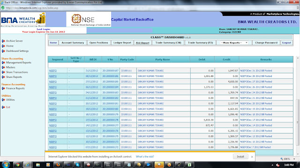This screenshot has height=168, width=300.
Task: Click the Segment column header
Action: pyautogui.click(x=57, y=59)
